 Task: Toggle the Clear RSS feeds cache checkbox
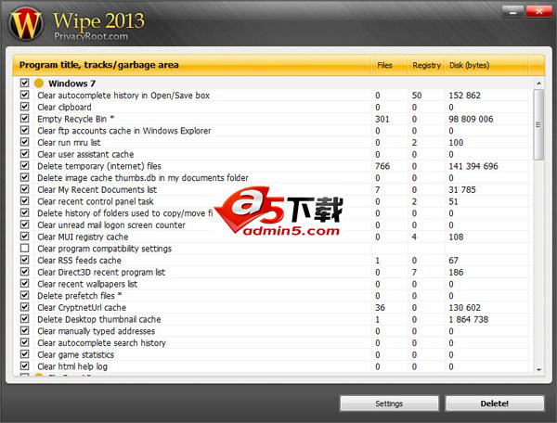pyautogui.click(x=24, y=260)
